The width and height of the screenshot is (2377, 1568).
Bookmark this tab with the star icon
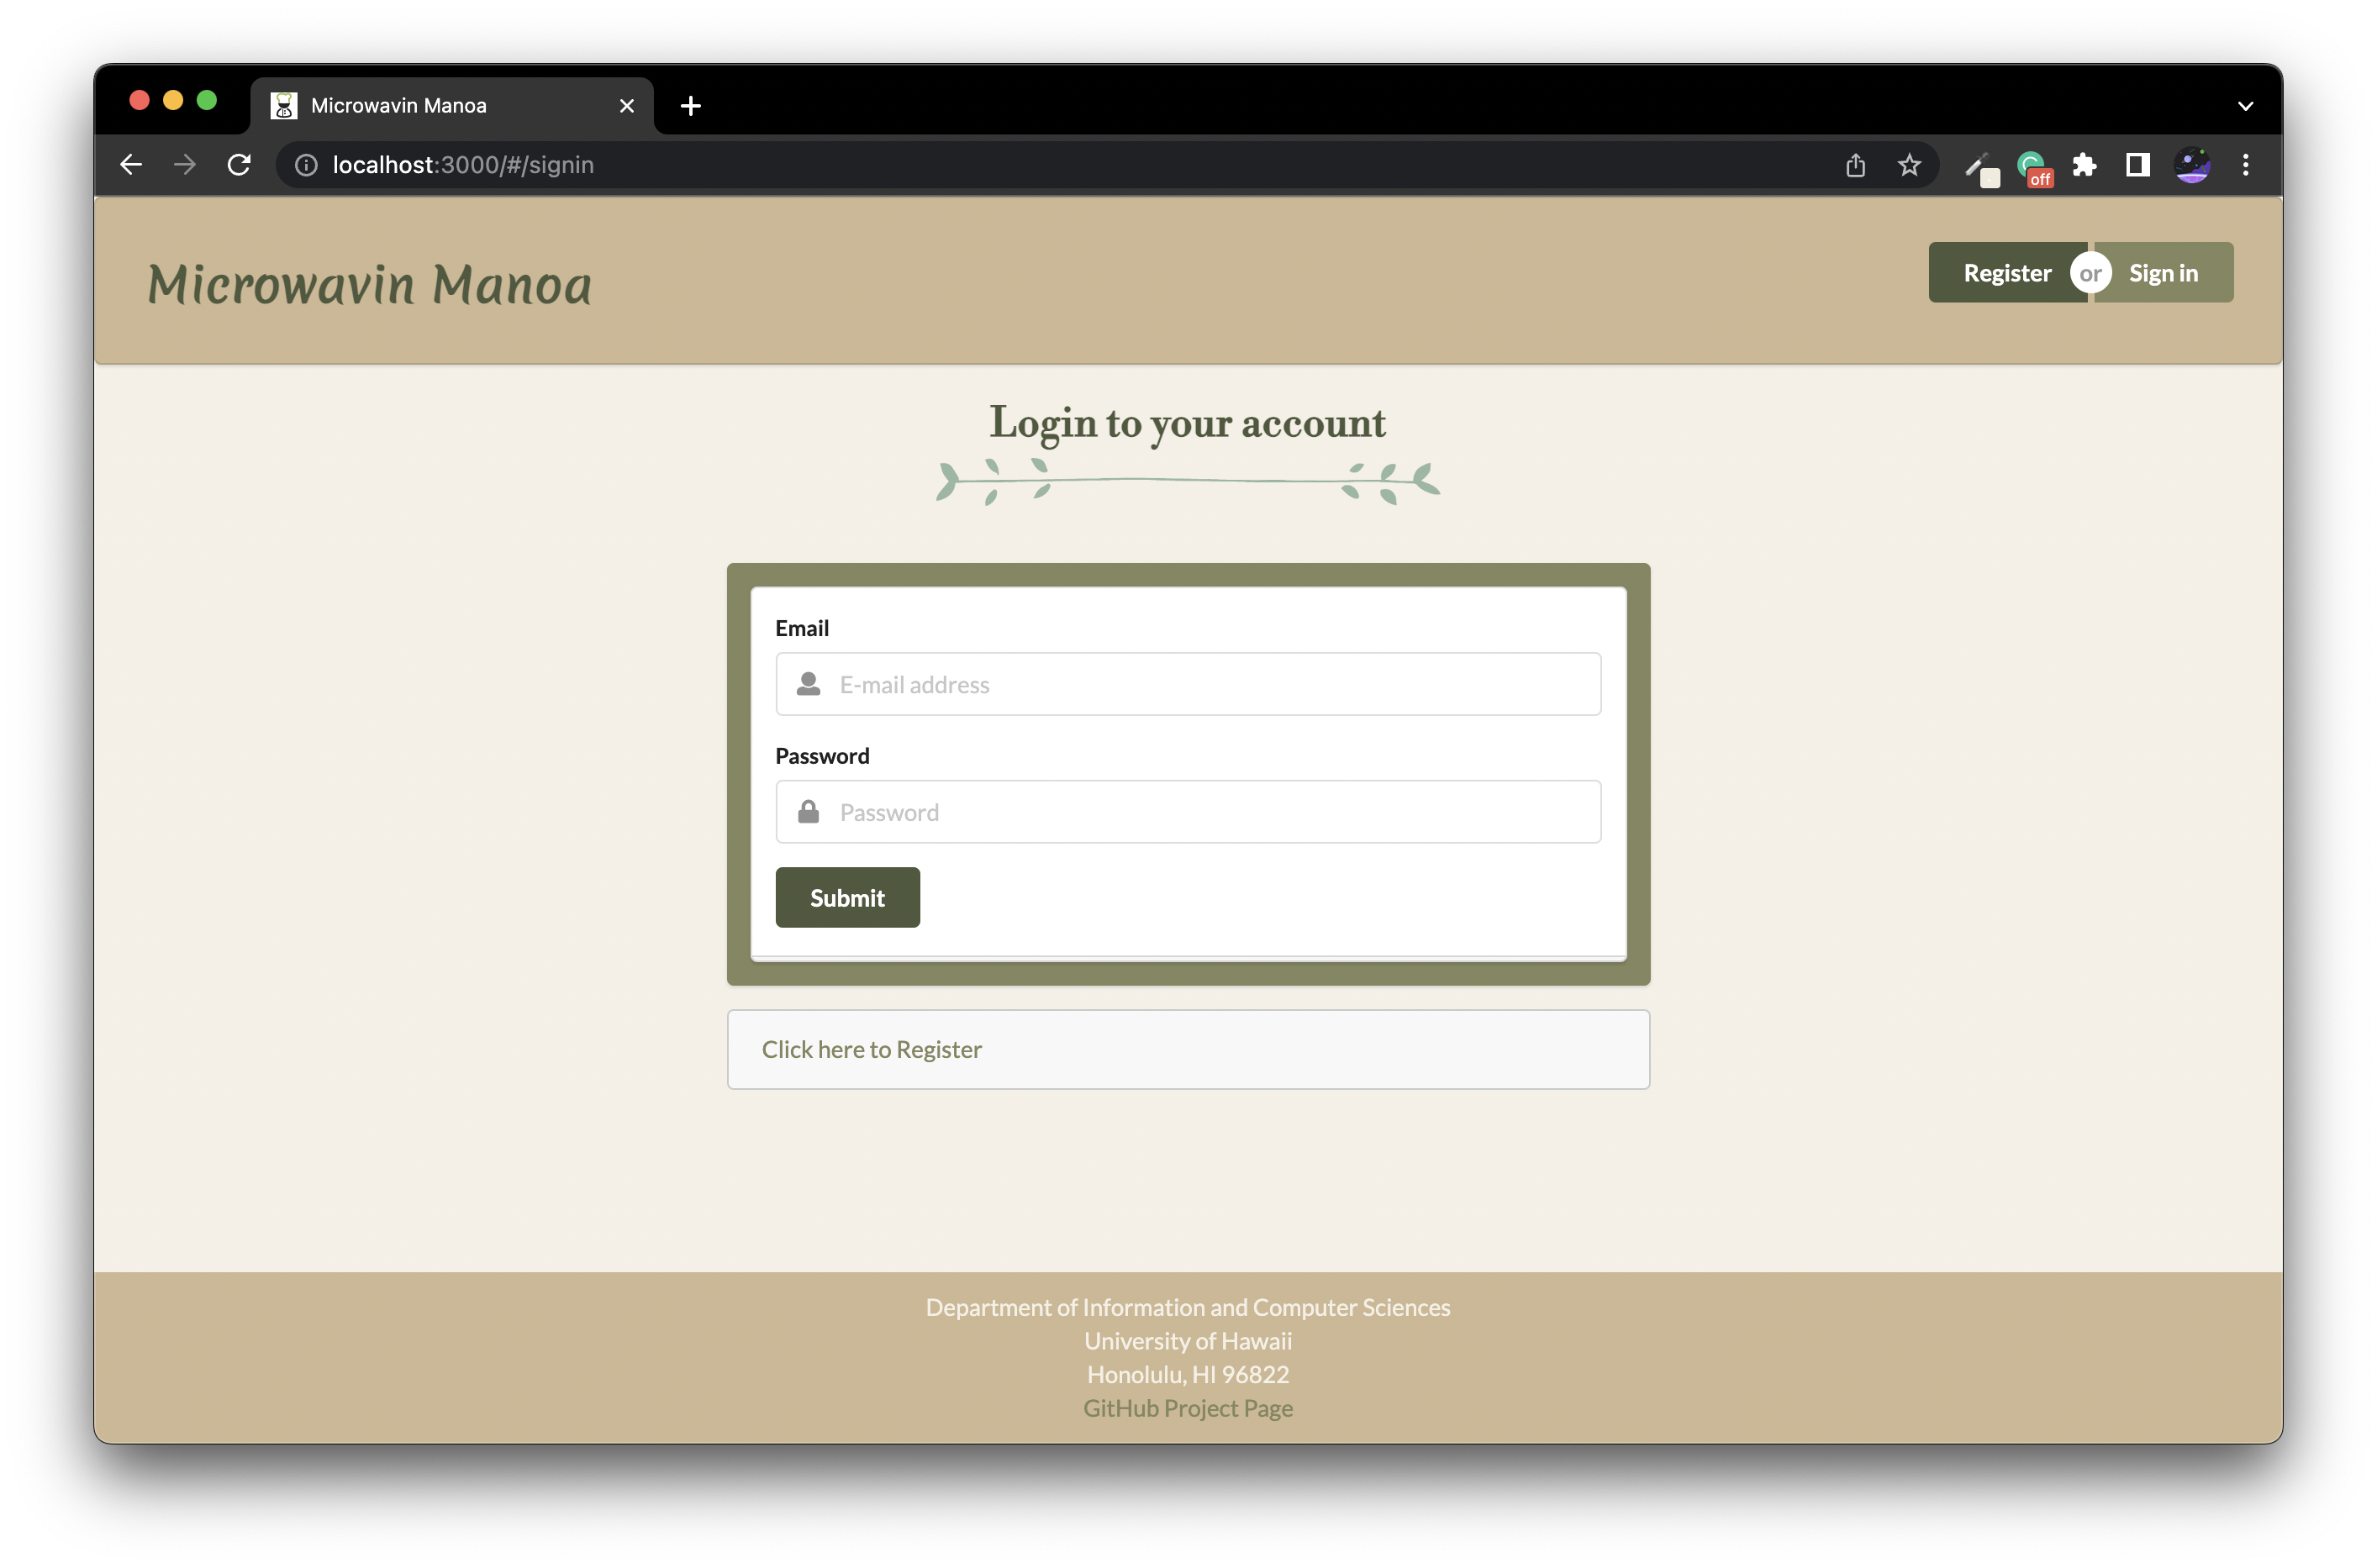[1909, 165]
